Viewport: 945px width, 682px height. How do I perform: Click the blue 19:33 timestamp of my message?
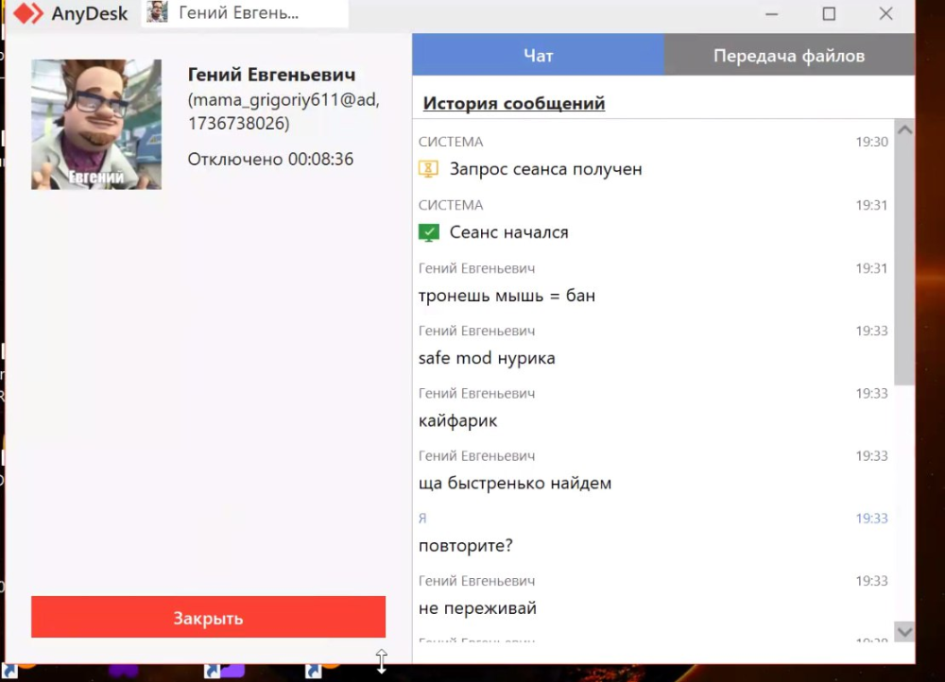(x=871, y=519)
